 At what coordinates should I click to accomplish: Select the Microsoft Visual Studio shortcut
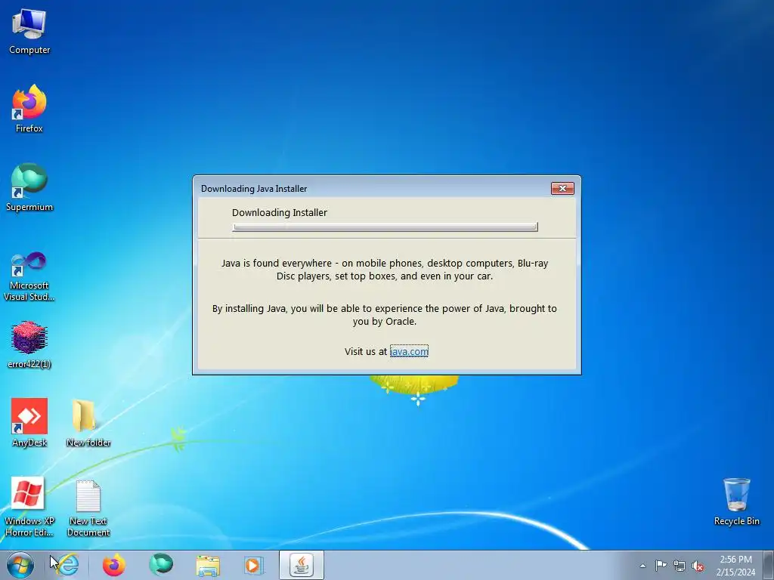click(x=29, y=276)
